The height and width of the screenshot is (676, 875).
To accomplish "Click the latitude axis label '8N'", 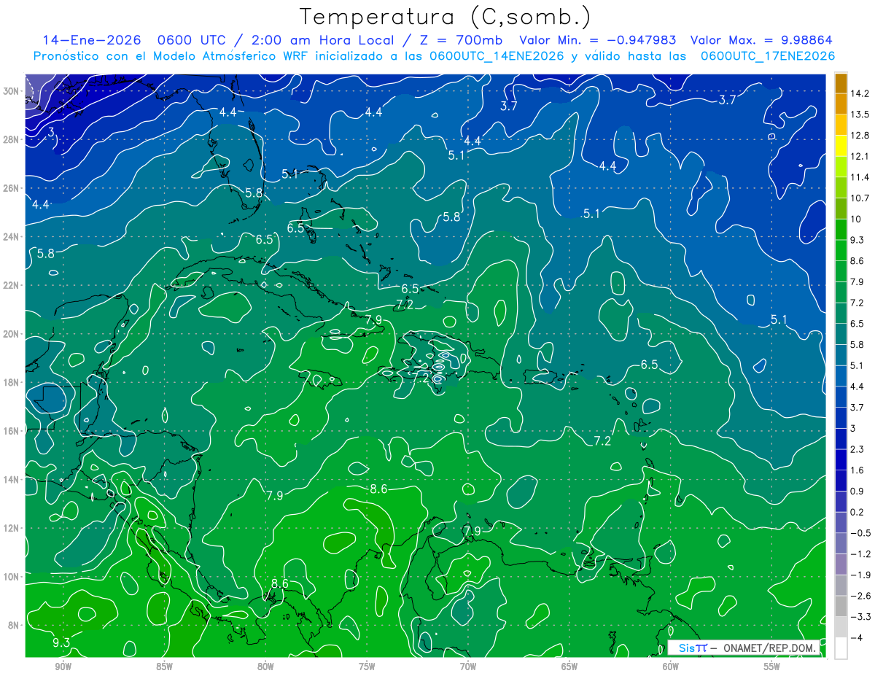I will click(x=15, y=625).
